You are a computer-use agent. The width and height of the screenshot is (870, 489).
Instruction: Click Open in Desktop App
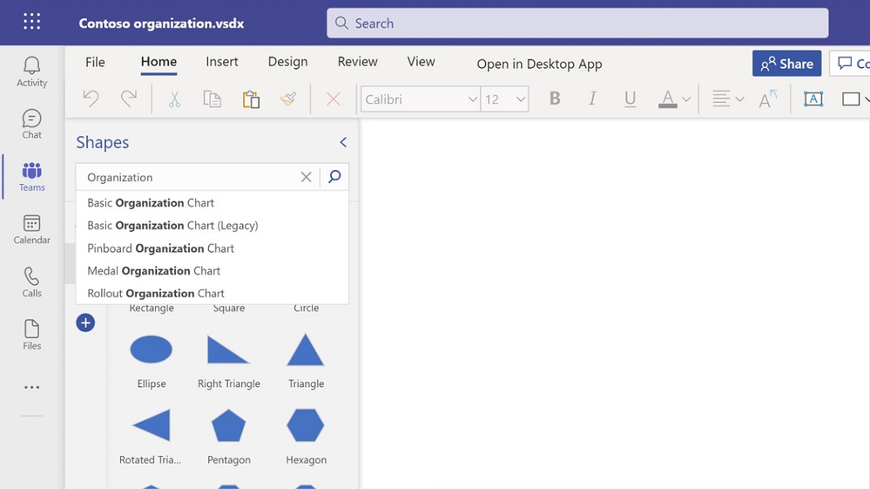click(x=539, y=64)
